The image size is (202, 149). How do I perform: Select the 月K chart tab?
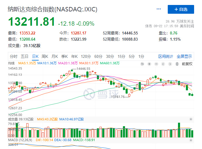click(x=55, y=56)
